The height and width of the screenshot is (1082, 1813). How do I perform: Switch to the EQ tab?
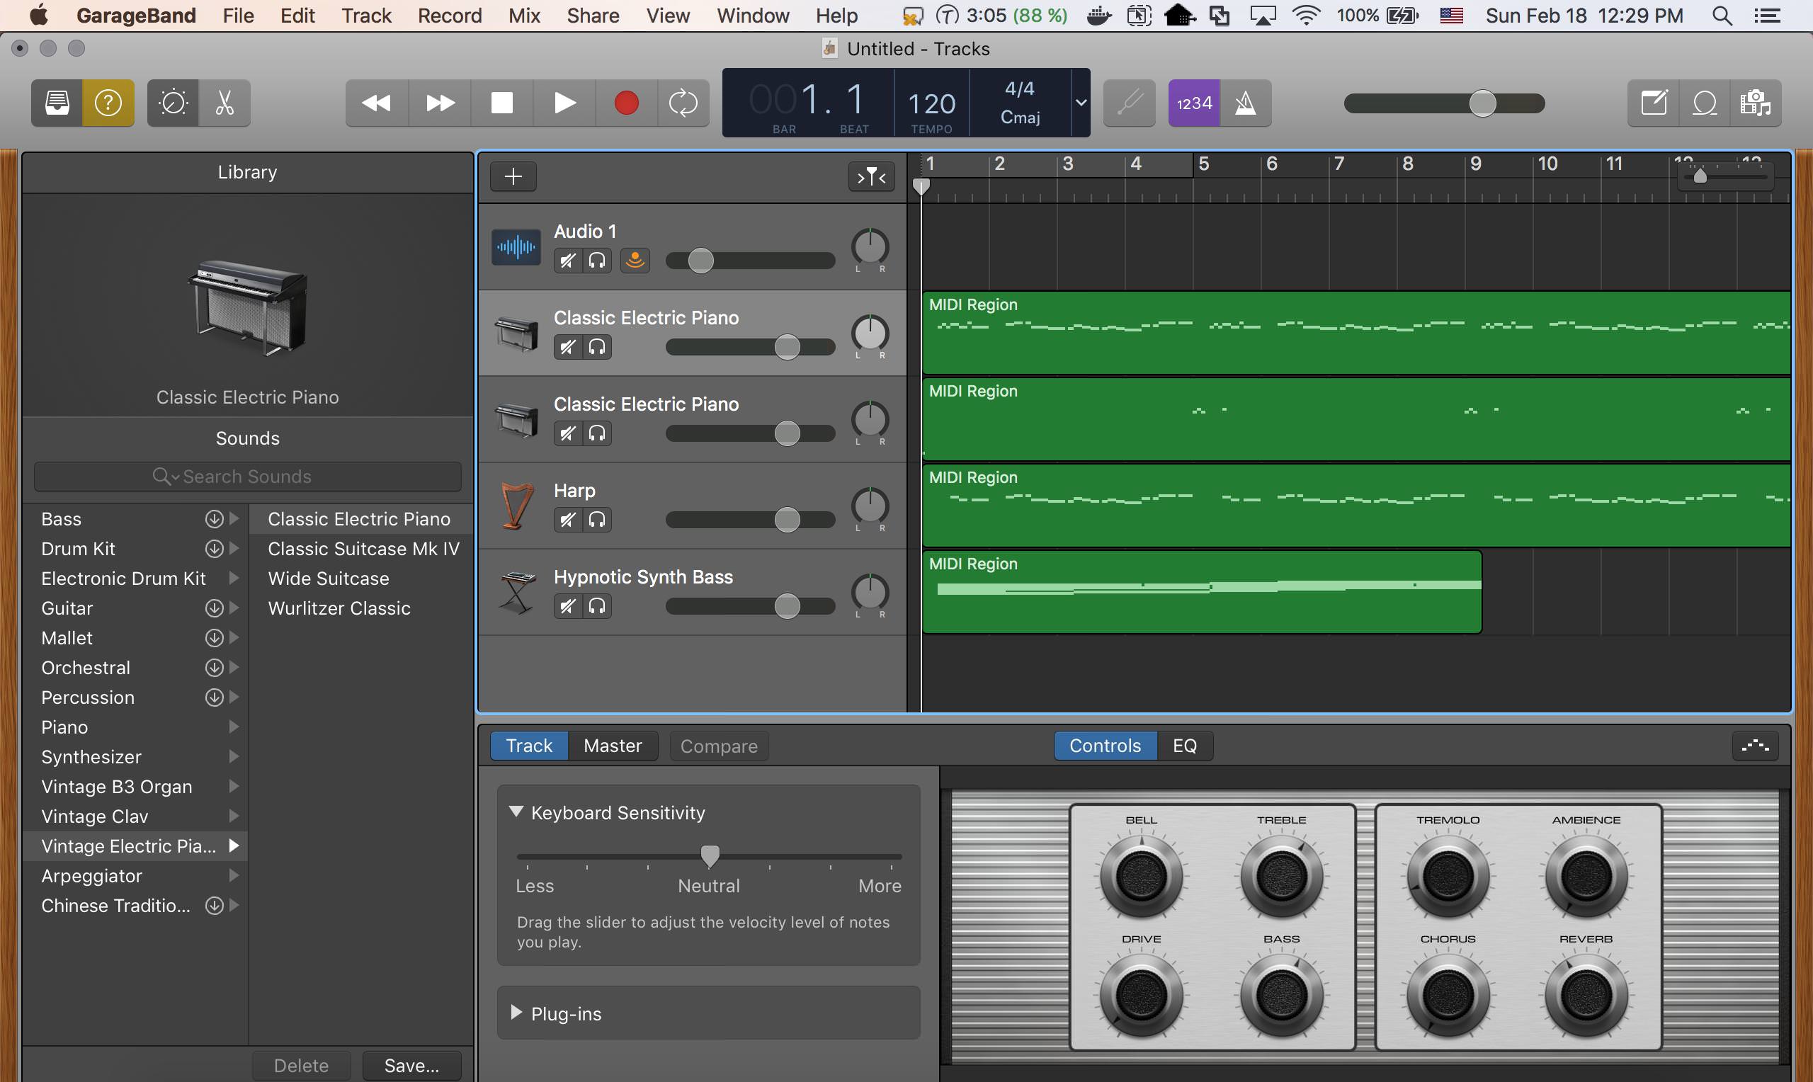(1184, 746)
